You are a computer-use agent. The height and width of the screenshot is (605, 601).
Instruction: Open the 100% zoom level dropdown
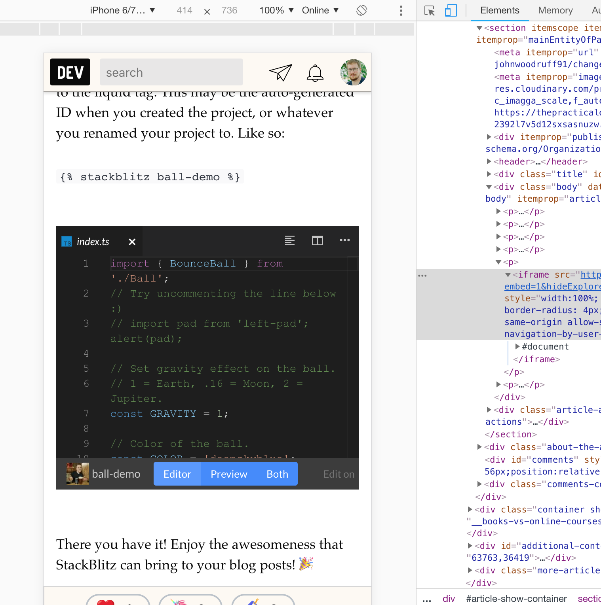click(276, 10)
